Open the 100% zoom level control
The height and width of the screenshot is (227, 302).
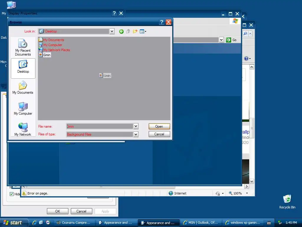235,193
